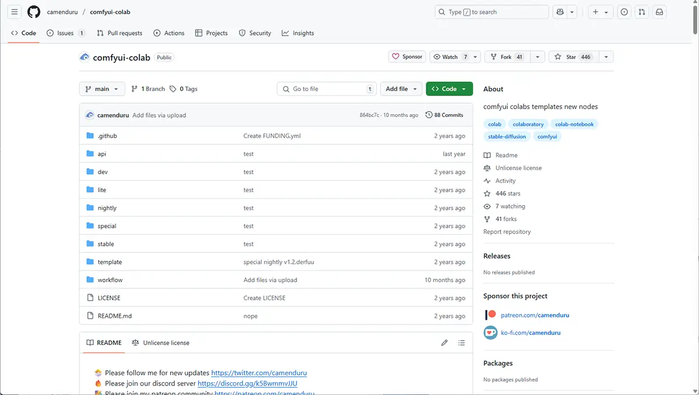
Task: Click the Ko-fi sponsor logo icon
Action: pyautogui.click(x=490, y=333)
